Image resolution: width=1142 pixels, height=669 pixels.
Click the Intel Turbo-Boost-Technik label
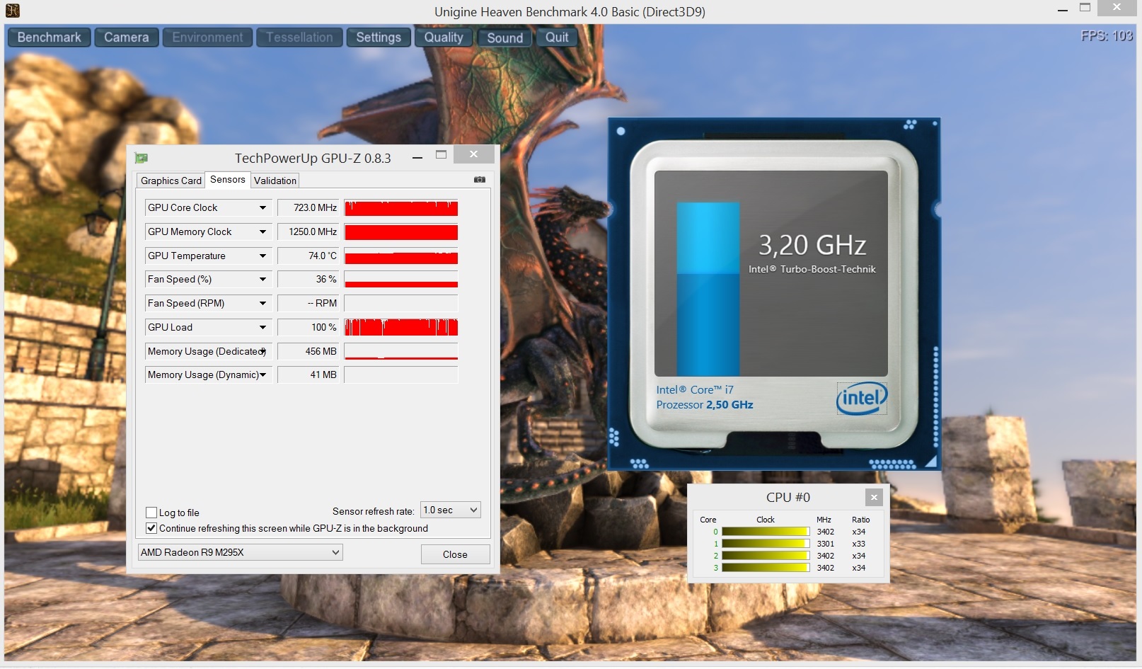coord(812,269)
